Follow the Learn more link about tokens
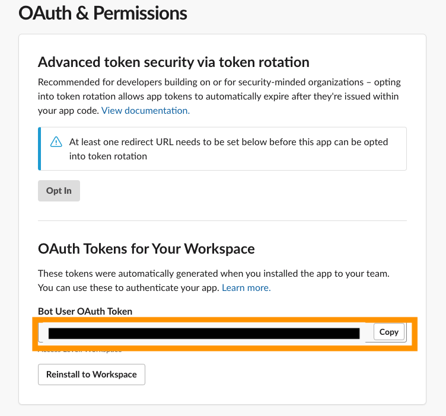446x416 pixels. point(246,288)
